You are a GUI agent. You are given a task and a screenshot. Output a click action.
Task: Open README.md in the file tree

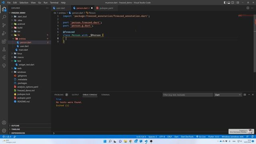click(x=24, y=102)
